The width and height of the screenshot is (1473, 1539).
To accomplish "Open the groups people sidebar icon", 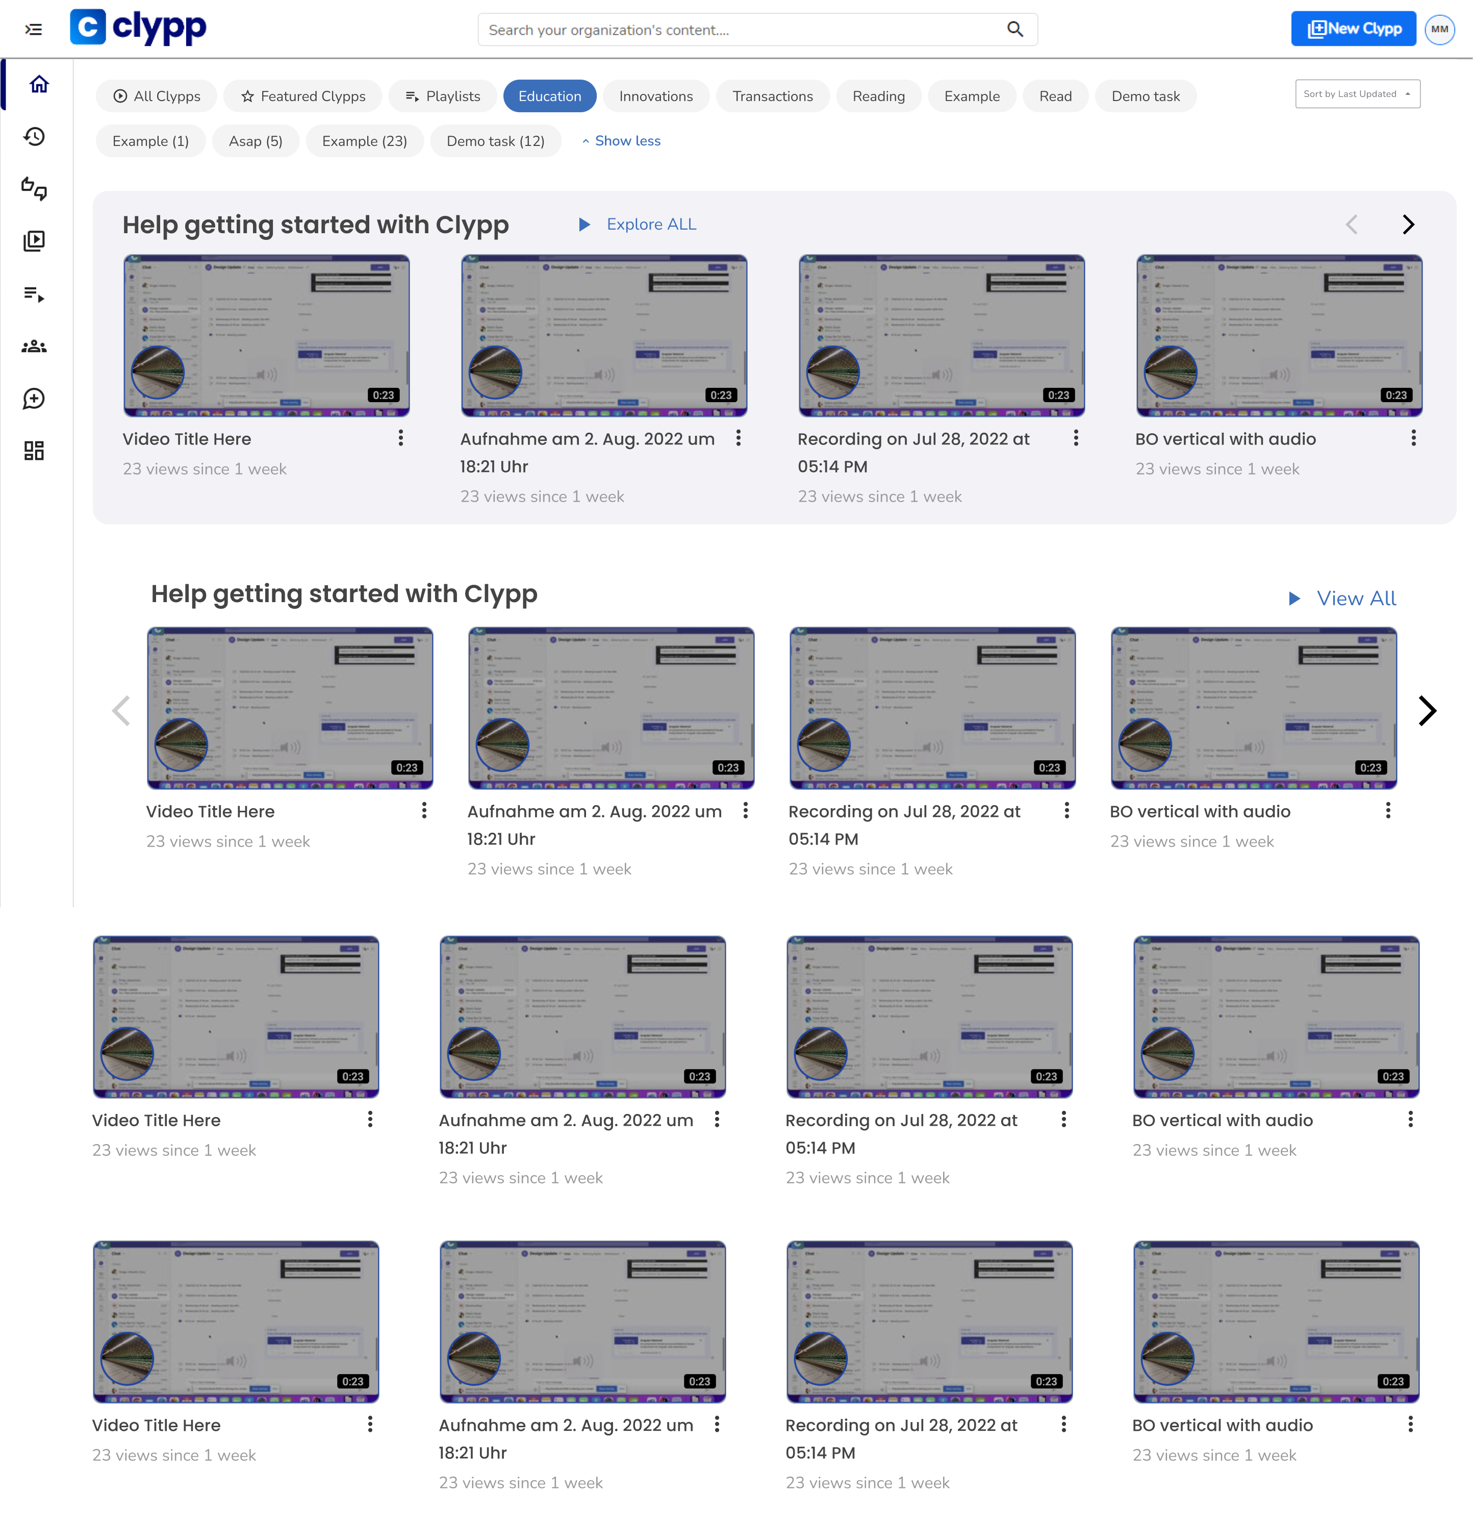I will [34, 346].
